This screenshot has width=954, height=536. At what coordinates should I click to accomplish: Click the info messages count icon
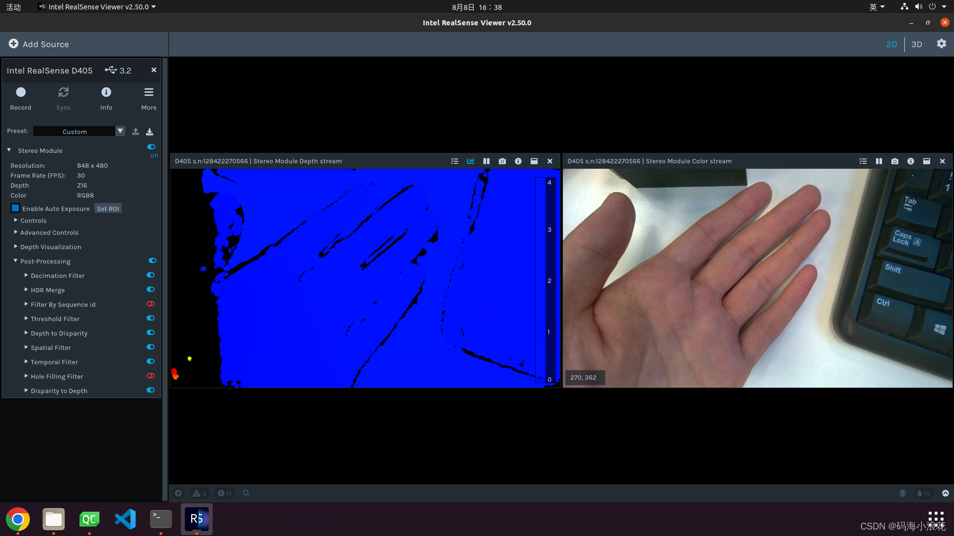[225, 493]
